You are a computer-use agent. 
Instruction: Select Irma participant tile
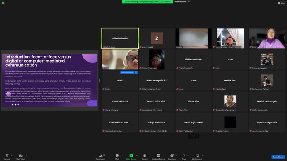(x=193, y=80)
